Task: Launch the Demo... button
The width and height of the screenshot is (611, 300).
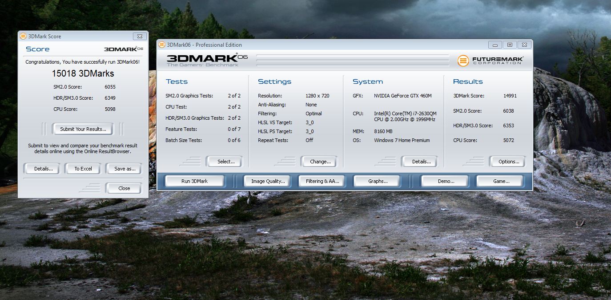Action: (x=446, y=181)
